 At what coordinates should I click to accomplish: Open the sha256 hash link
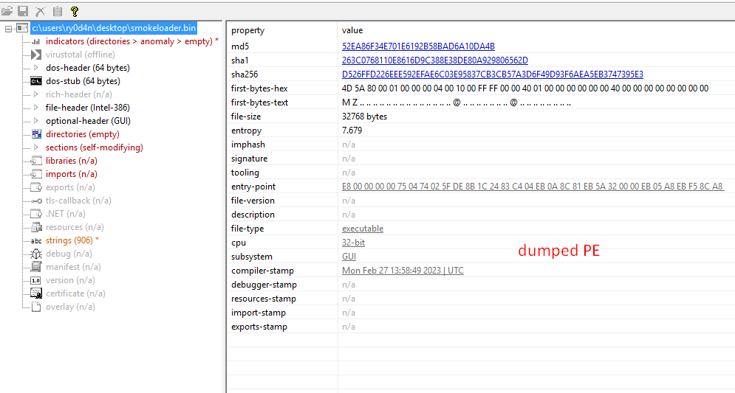(492, 74)
